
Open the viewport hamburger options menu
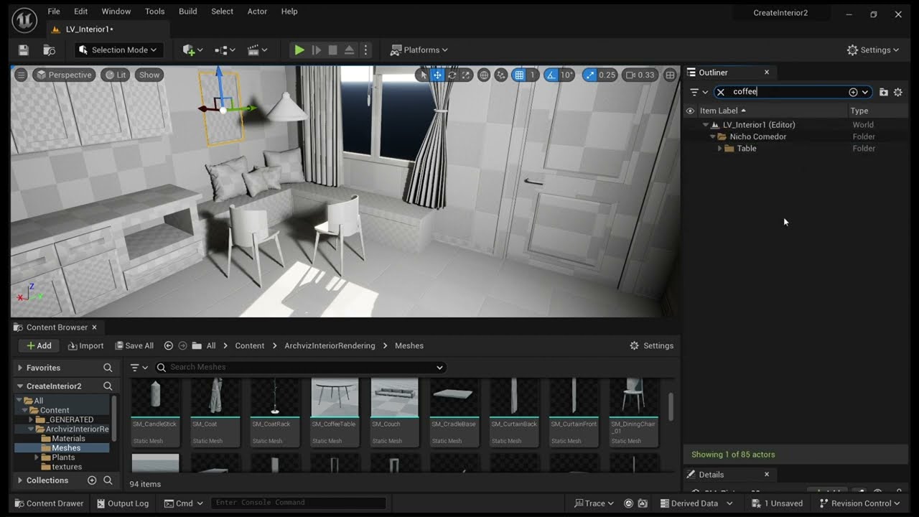coord(21,75)
